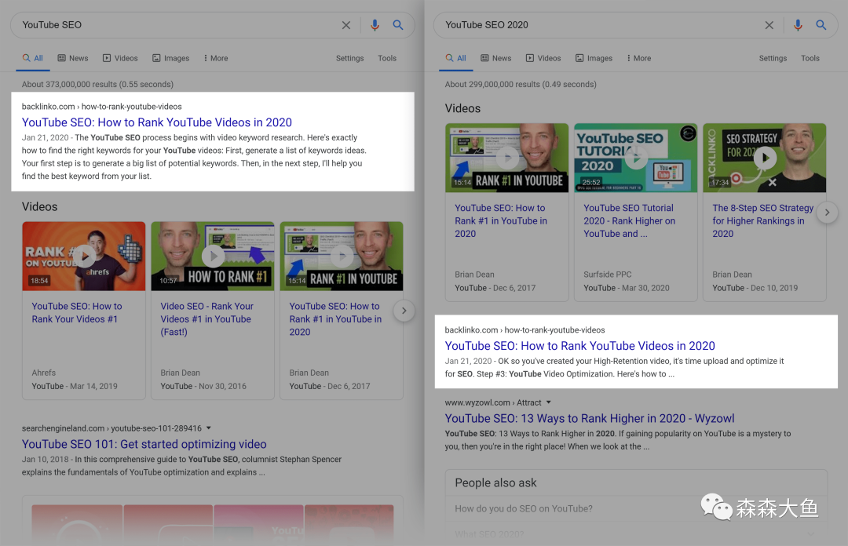
Task: Open dropdown arrow next to searchengineland.com URL
Action: click(x=209, y=428)
